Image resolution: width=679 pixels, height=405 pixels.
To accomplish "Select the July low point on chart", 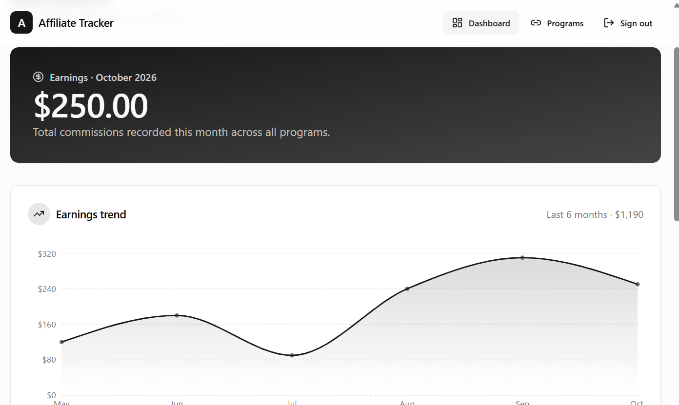I will point(292,355).
